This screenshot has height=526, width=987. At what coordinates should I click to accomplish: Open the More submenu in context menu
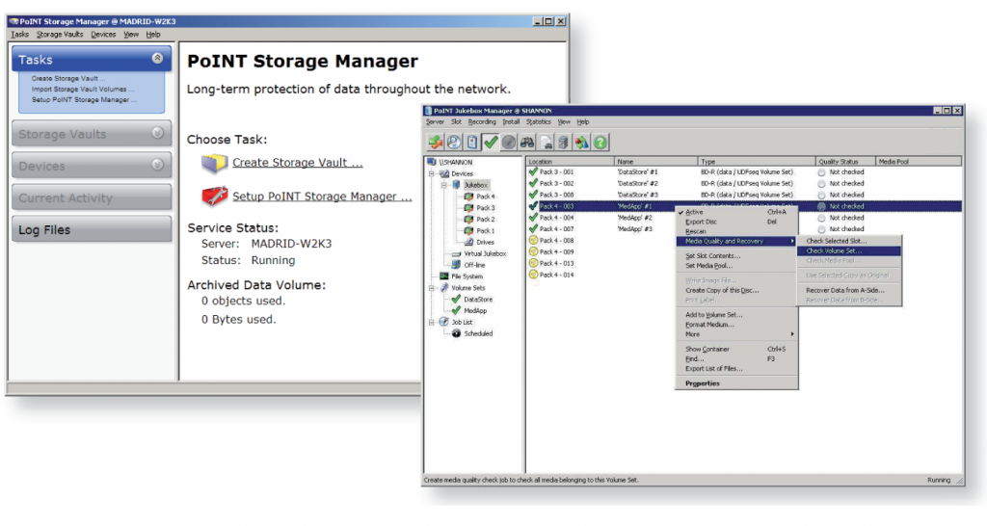pos(736,334)
